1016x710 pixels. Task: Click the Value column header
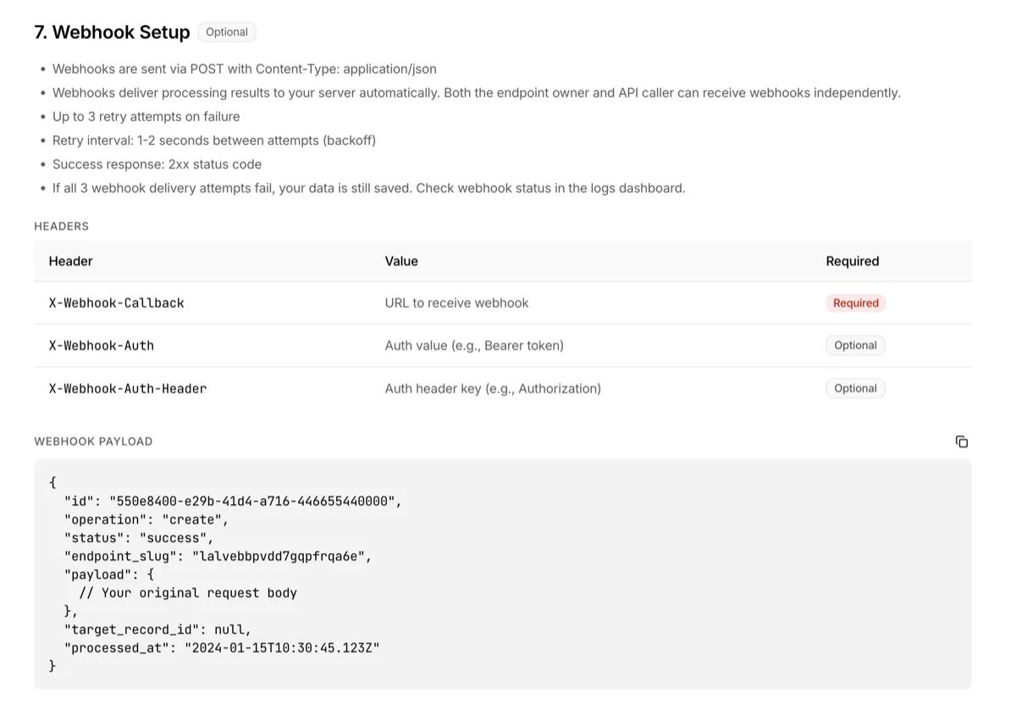400,261
